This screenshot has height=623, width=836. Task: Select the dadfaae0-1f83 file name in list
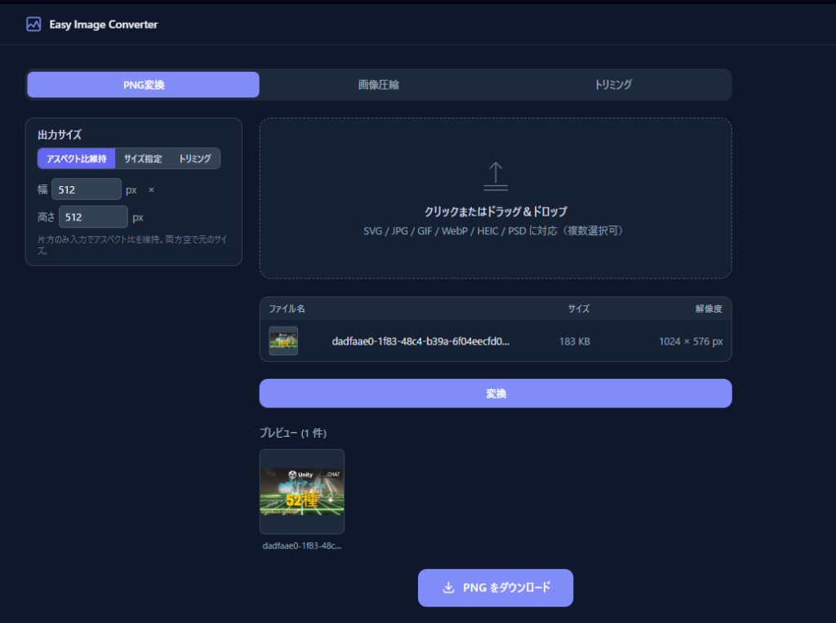point(420,341)
